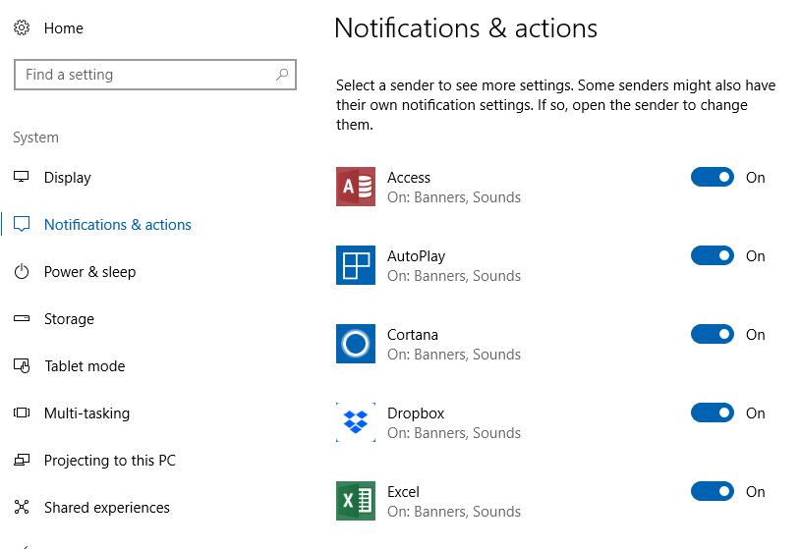Switch off Dropbox notifications toggle

[713, 413]
